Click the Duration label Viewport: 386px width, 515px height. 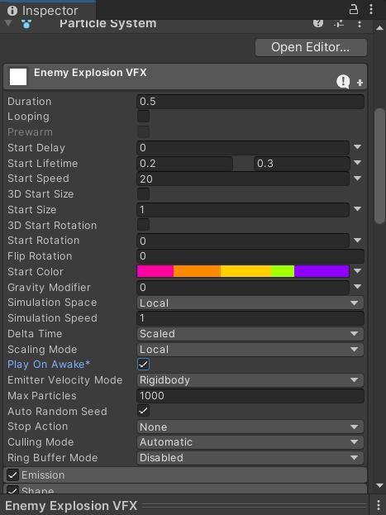(29, 102)
